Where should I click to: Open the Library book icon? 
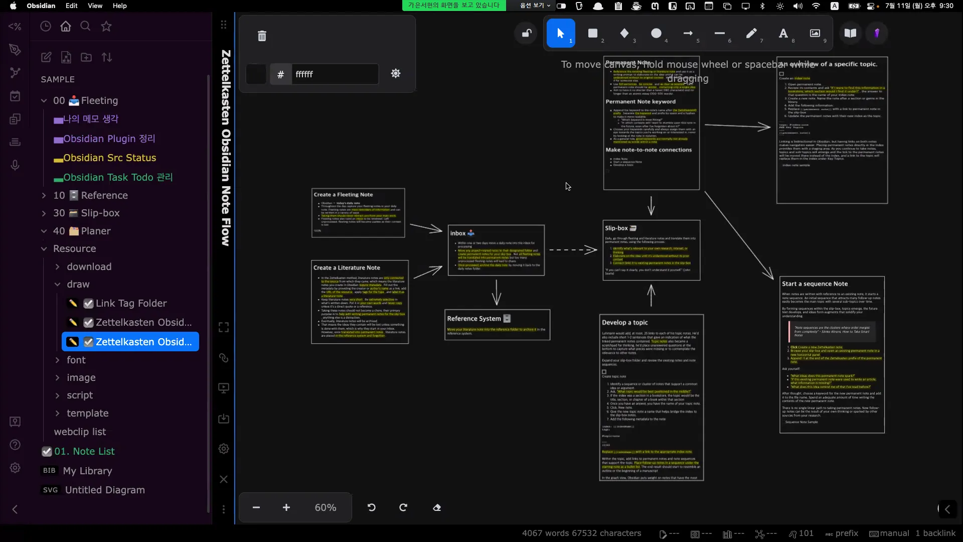[850, 33]
